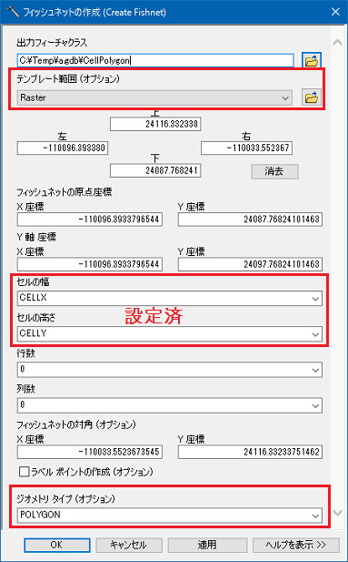Edit the bottom (下) extent value field
The image size is (348, 562).
click(155, 170)
